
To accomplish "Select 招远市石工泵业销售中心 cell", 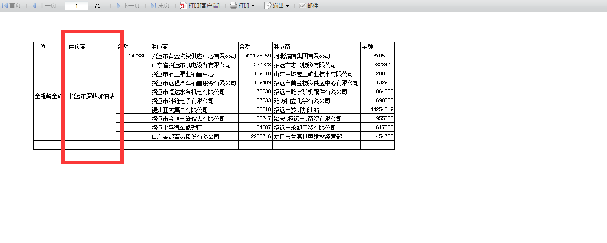I will 194,73.
